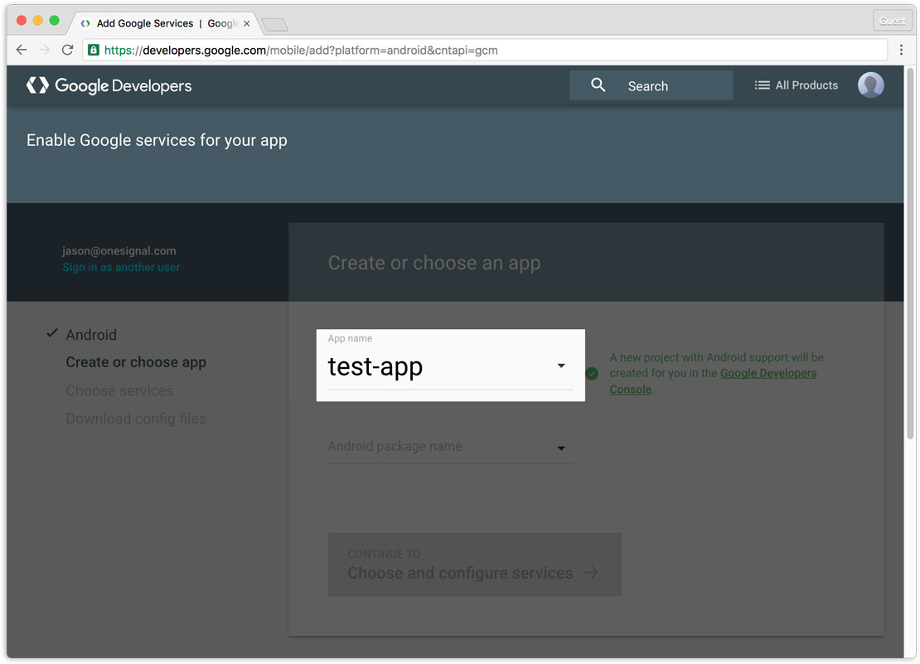This screenshot has height=664, width=920.
Task: Open the Chrome three-dot menu
Action: 901,50
